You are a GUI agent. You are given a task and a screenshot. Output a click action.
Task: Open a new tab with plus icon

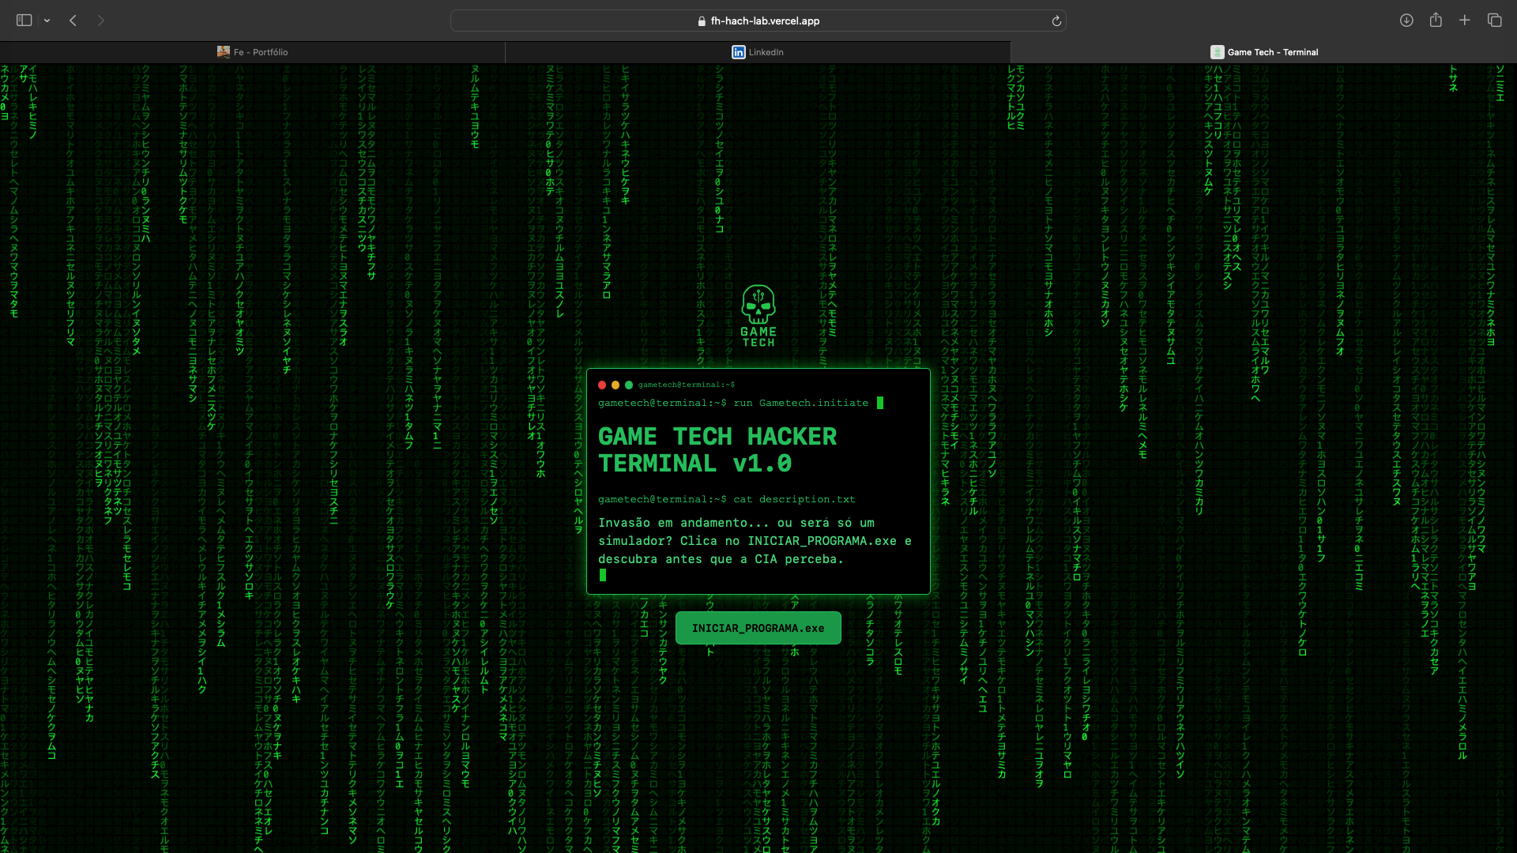[x=1464, y=21]
